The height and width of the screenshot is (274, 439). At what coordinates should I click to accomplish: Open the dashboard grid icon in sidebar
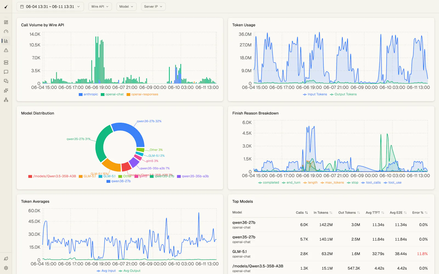pos(6,22)
